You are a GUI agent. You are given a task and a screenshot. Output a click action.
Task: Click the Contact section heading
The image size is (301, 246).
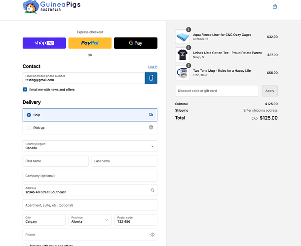pyautogui.click(x=32, y=66)
